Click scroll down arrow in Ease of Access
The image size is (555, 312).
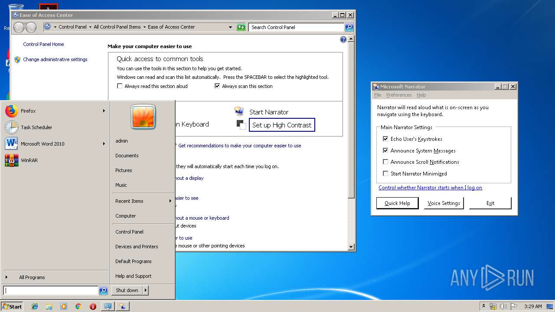[x=351, y=247]
